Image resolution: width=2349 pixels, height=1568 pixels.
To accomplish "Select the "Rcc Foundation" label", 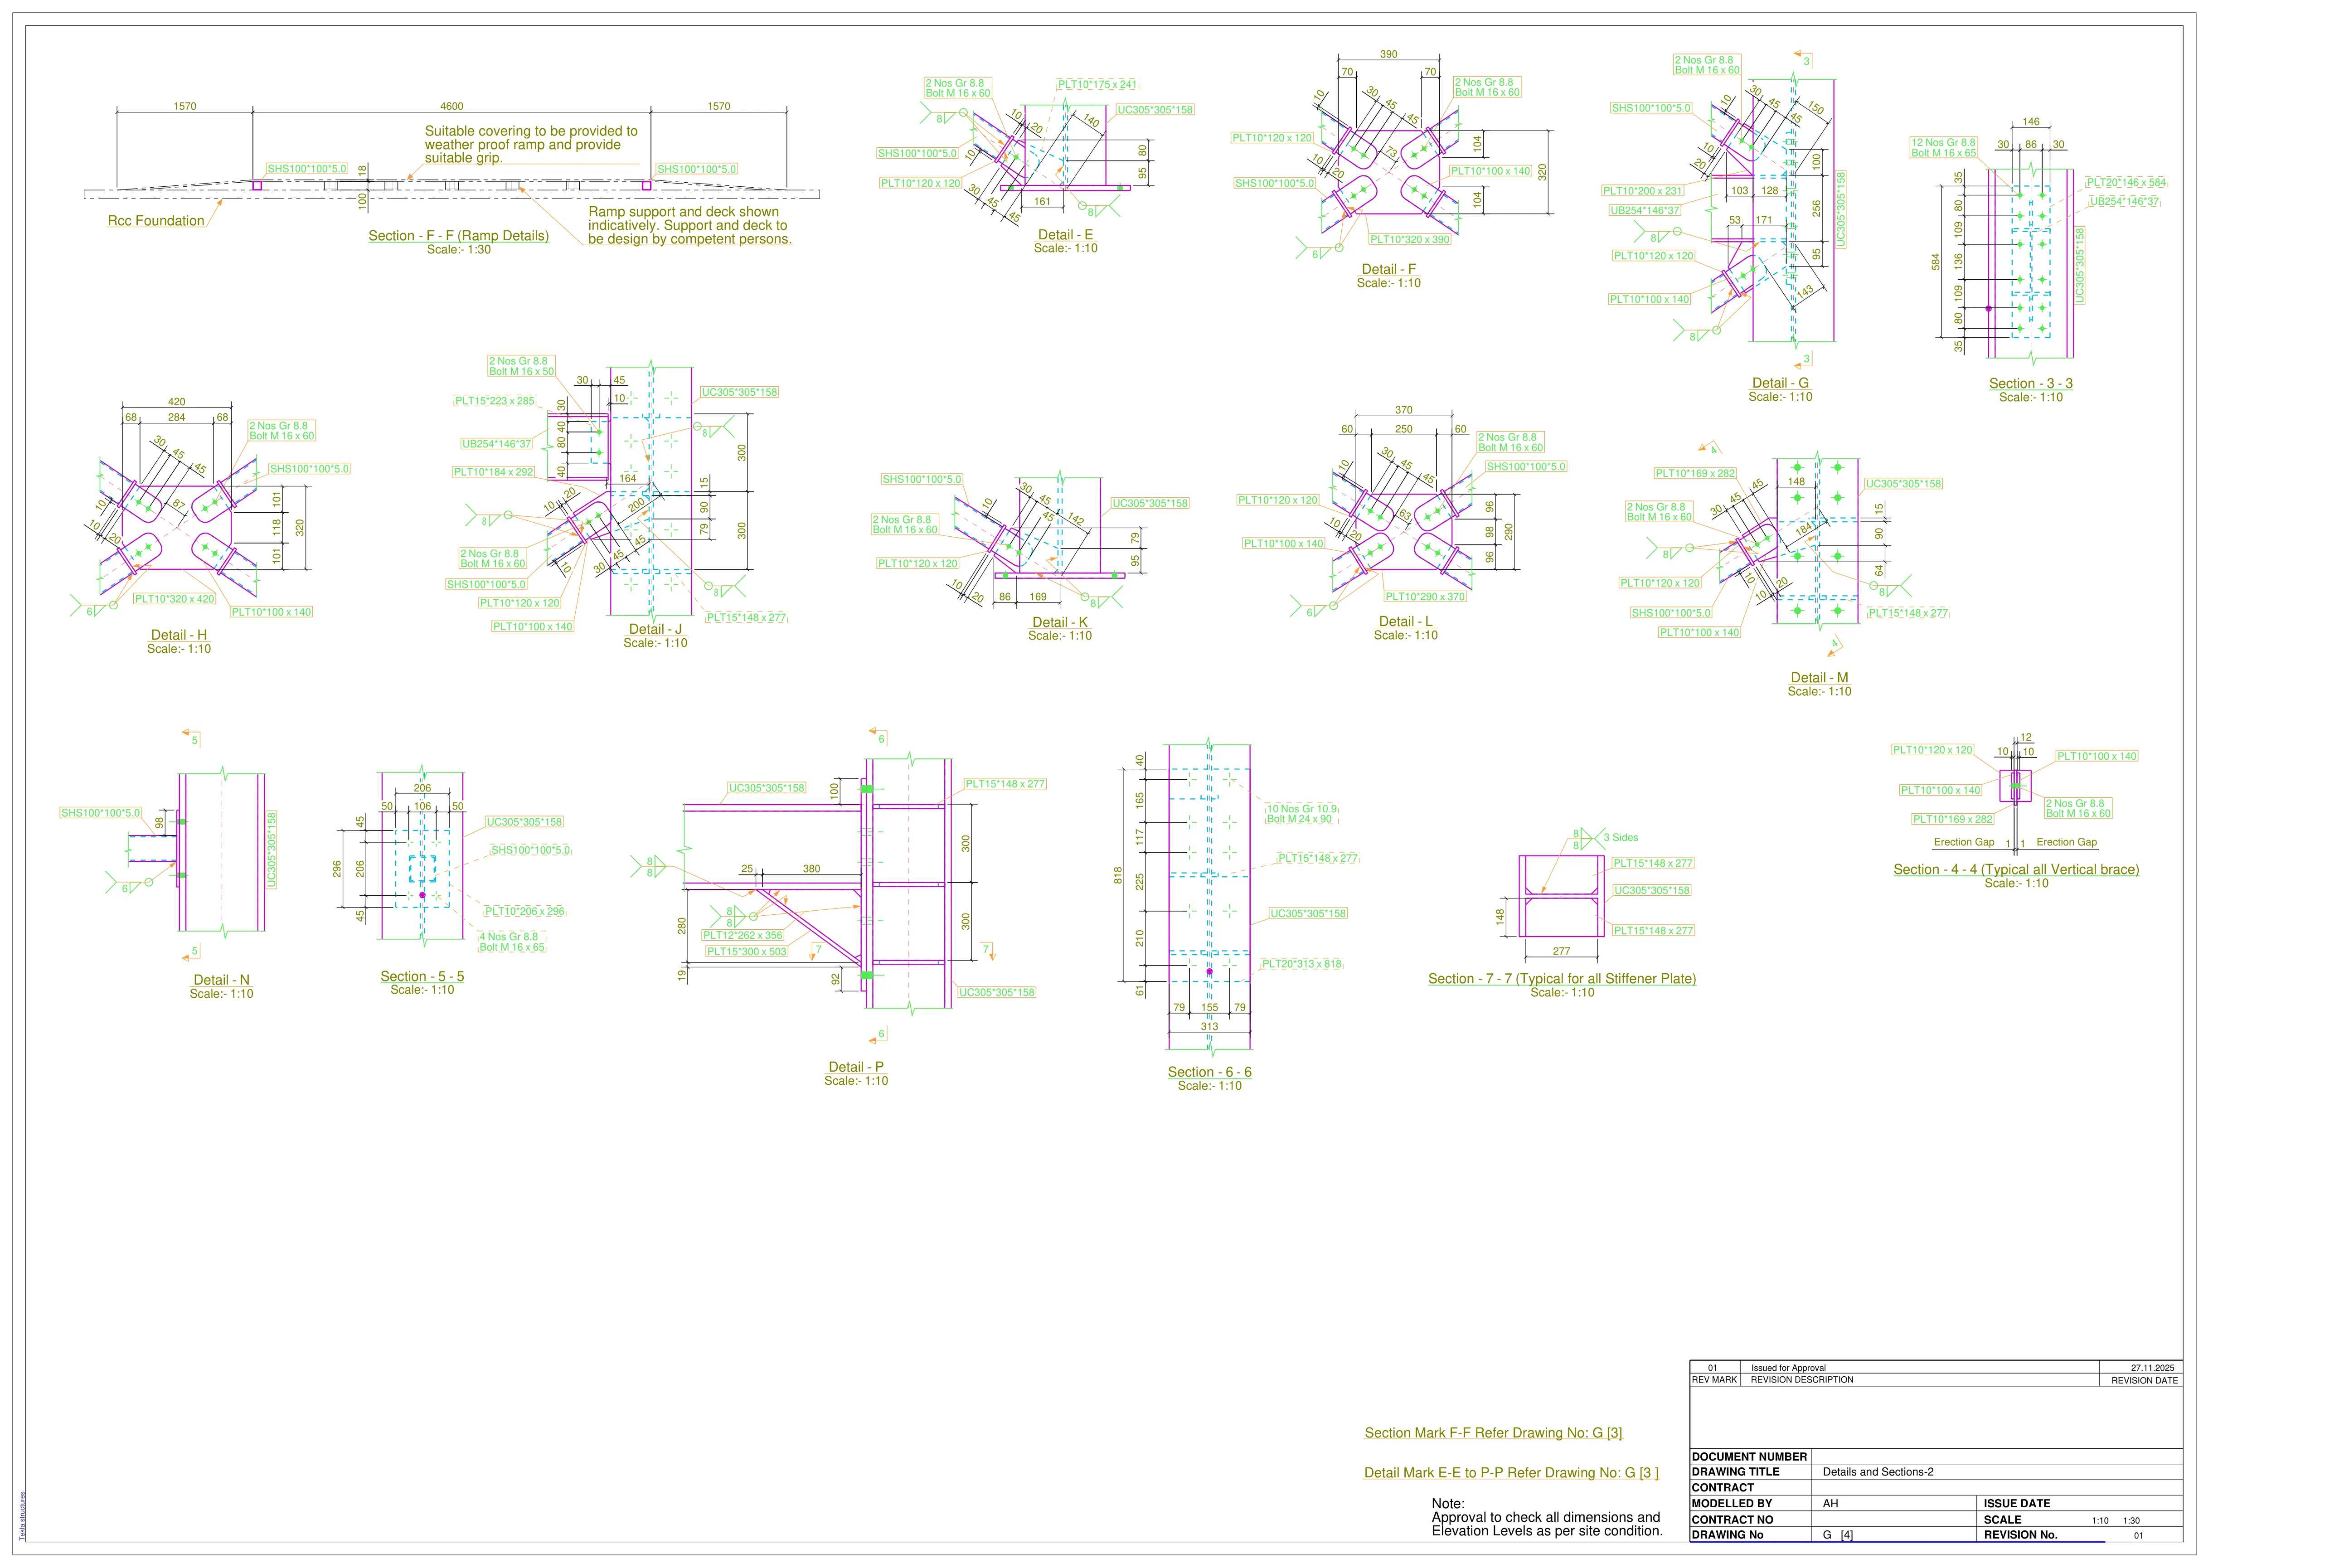I will [156, 221].
